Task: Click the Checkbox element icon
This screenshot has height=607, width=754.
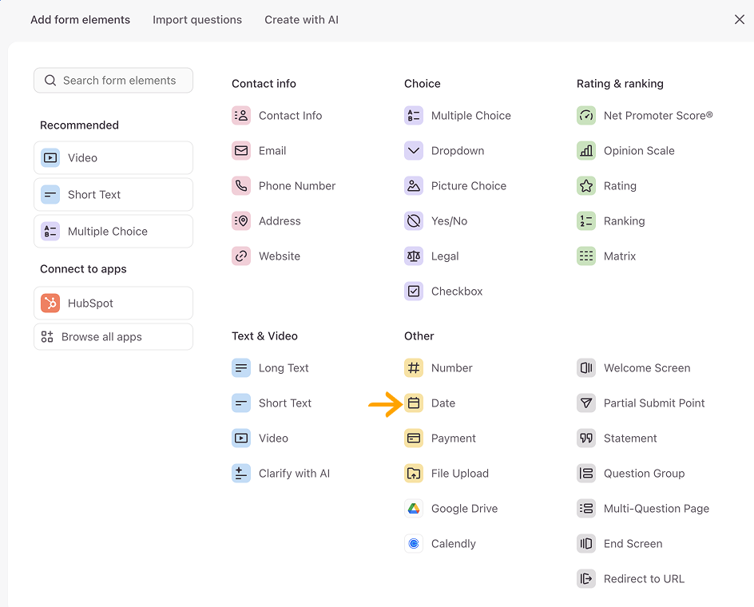Action: (414, 291)
